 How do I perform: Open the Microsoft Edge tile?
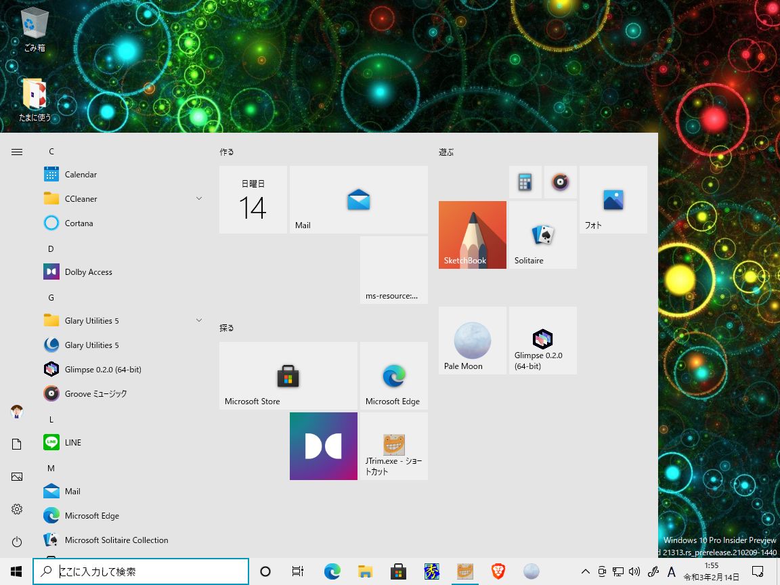393,376
